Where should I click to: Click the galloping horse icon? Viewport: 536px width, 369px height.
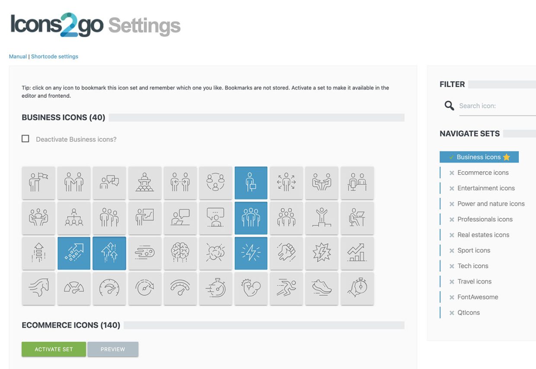click(x=38, y=288)
